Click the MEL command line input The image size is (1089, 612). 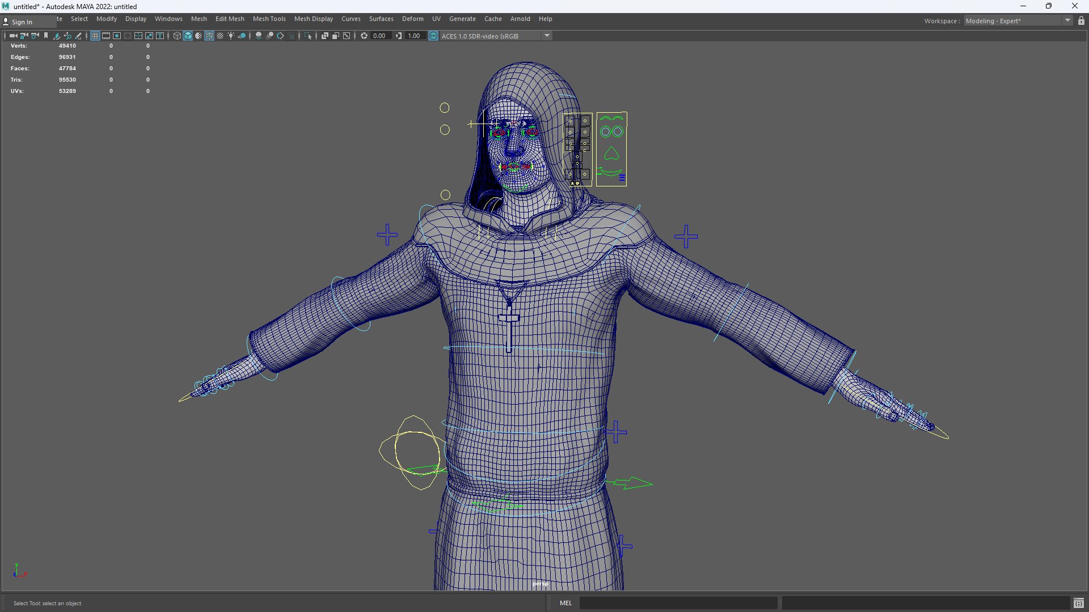pyautogui.click(x=678, y=603)
